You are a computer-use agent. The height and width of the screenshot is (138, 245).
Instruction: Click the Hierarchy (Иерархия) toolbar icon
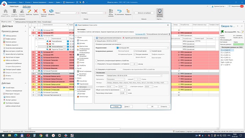click(128, 11)
